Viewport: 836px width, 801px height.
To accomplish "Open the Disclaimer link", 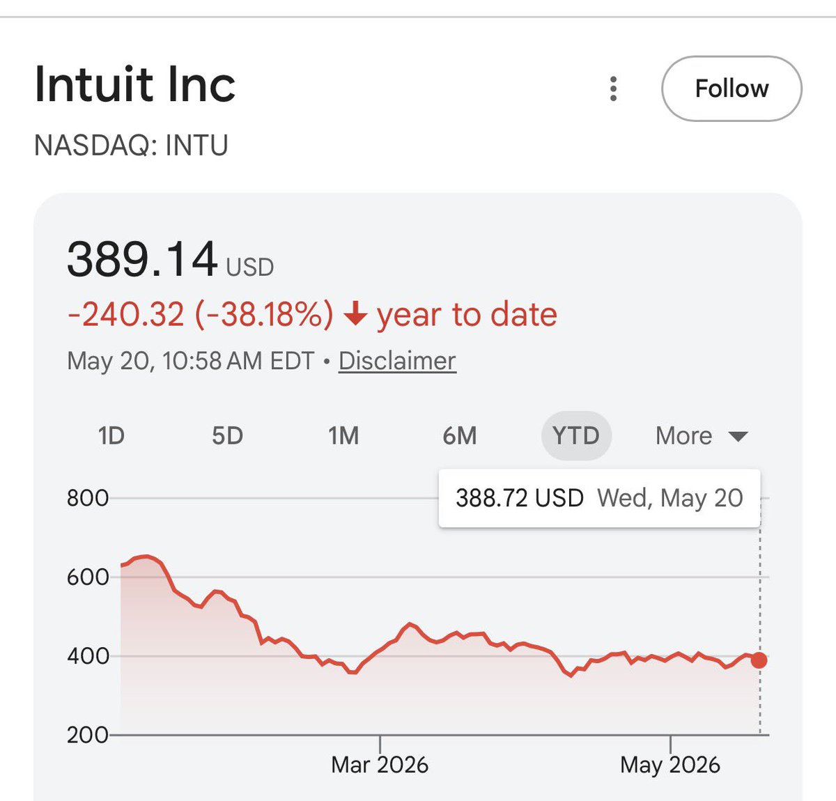I will tap(397, 361).
